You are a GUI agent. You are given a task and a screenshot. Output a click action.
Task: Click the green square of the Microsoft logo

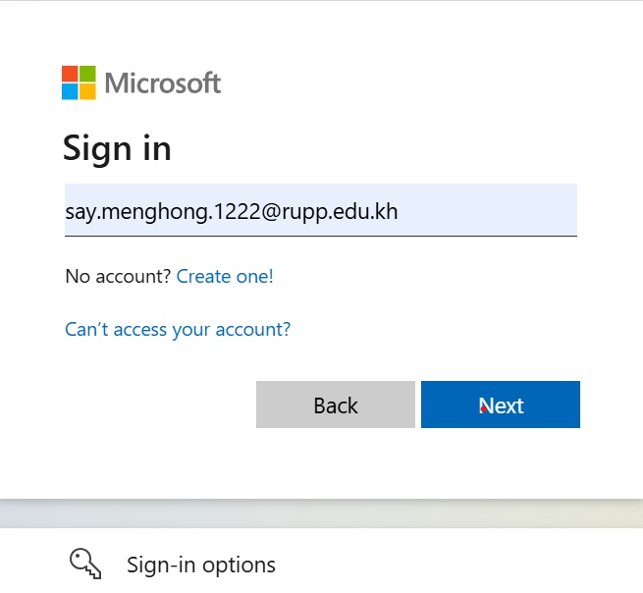(87, 74)
